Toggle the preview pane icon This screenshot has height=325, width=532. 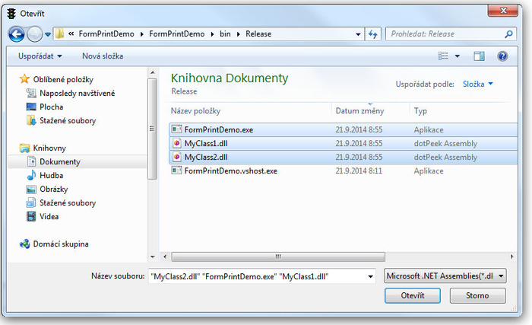[479, 56]
